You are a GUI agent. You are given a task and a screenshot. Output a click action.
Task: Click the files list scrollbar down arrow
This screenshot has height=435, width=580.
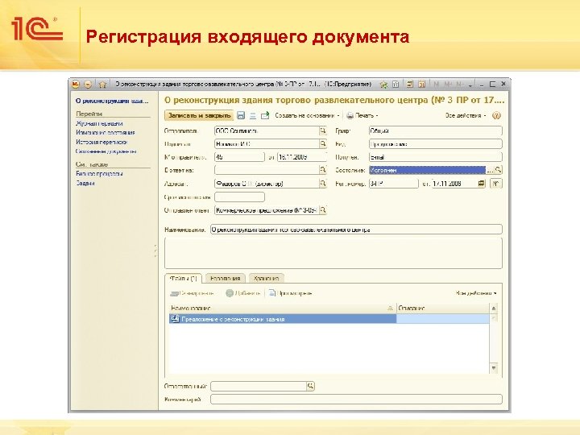coord(494,368)
